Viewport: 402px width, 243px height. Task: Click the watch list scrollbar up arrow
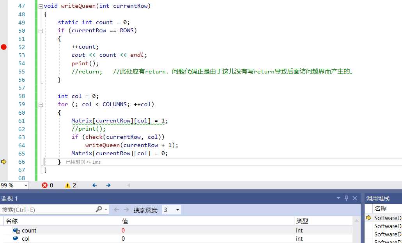coord(356,221)
